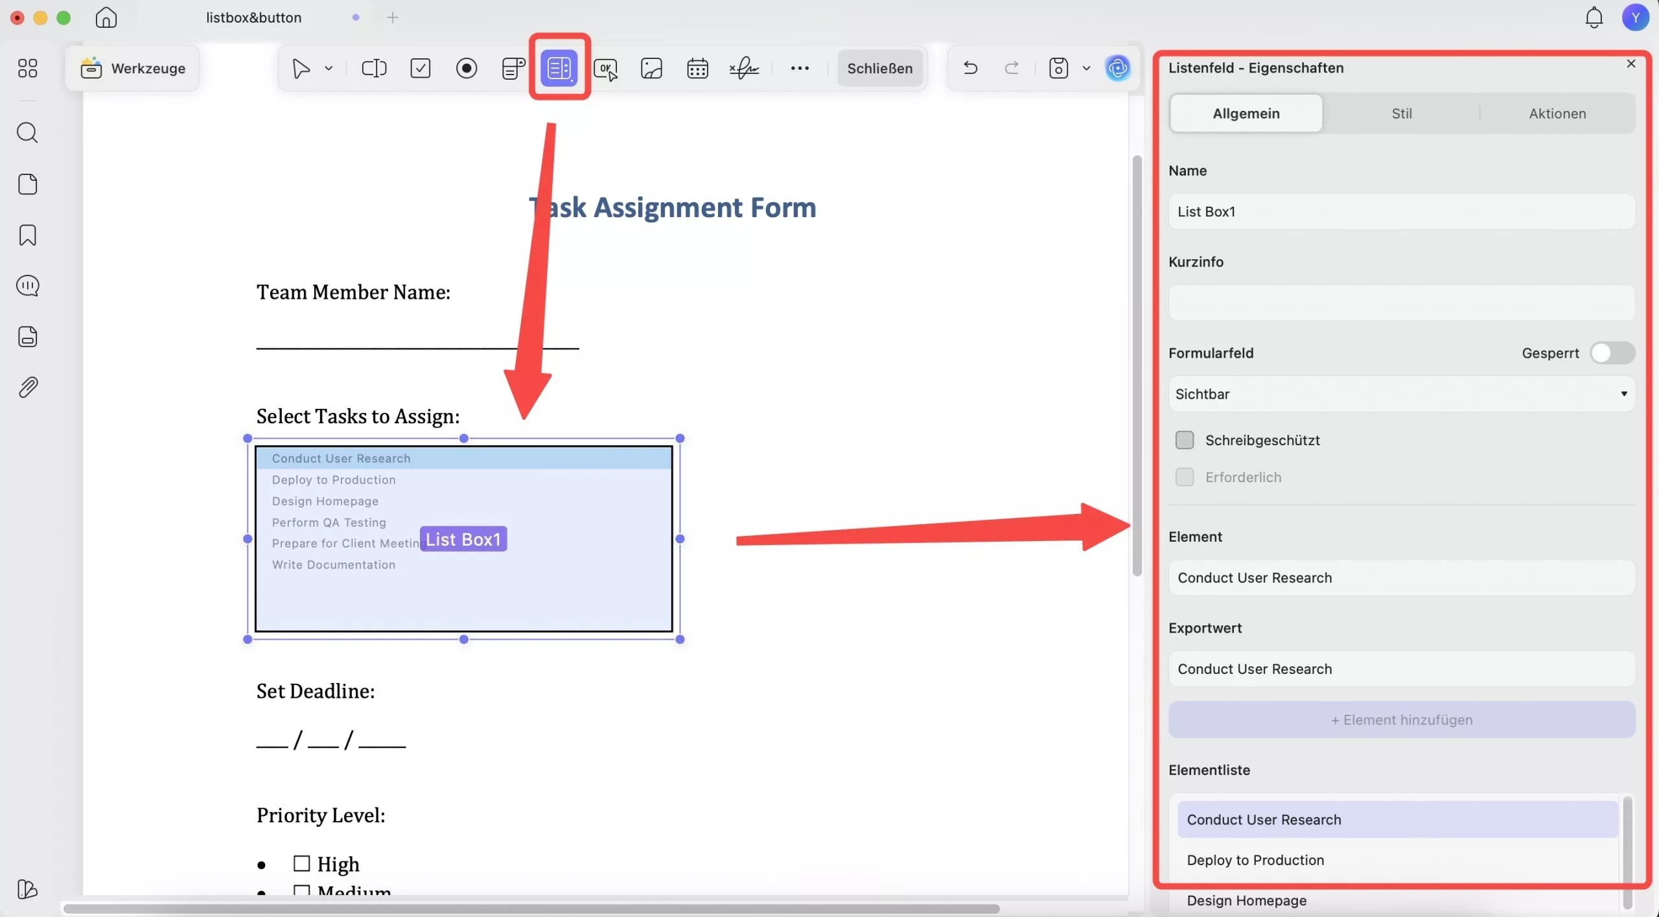Select Conduct User Research in Elementliste
The width and height of the screenshot is (1659, 917).
1397,819
